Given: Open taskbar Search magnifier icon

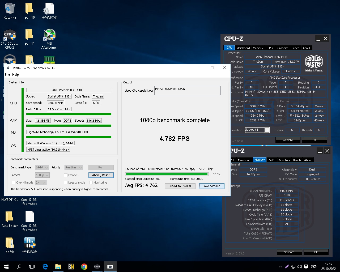Looking at the screenshot, I should click(x=19, y=267).
